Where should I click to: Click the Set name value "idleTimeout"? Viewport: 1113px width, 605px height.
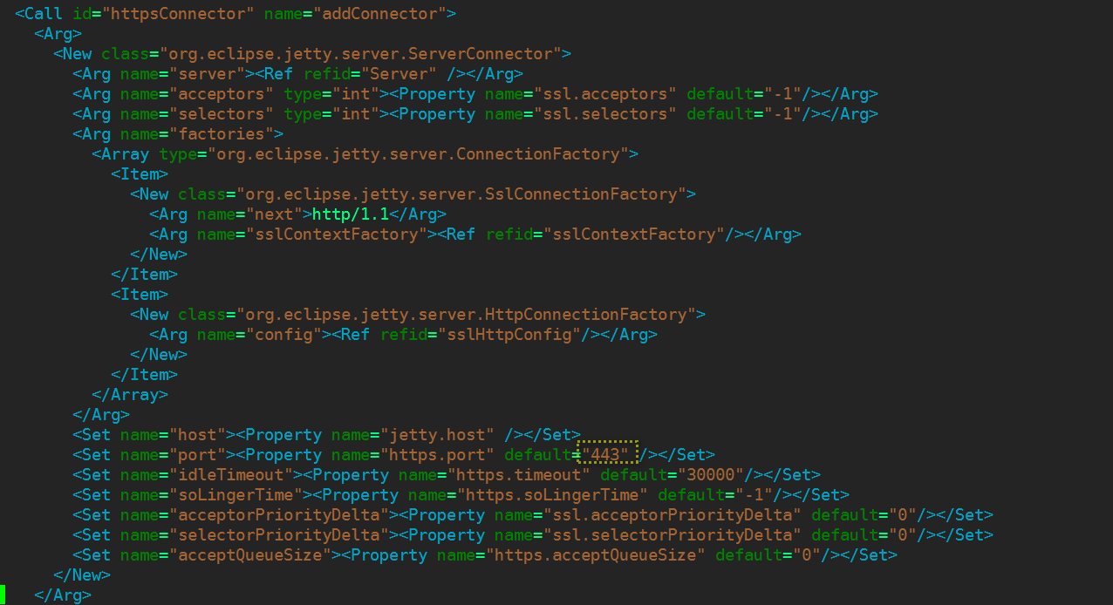point(231,475)
